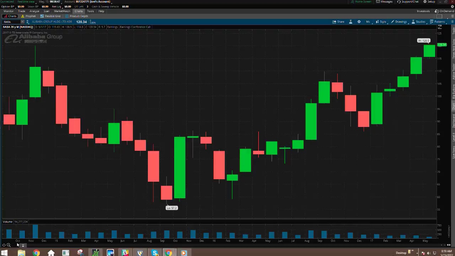Open the home icon on the taskbar
The image size is (455, 256).
tap(51, 253)
